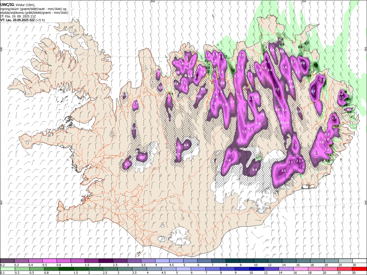Click the white 30 swatch ending the upper legend

(x=359, y=261)
